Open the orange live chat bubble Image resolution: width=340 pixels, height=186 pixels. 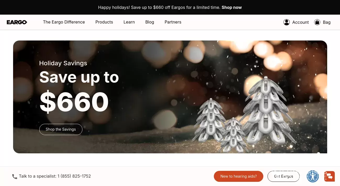(x=330, y=176)
